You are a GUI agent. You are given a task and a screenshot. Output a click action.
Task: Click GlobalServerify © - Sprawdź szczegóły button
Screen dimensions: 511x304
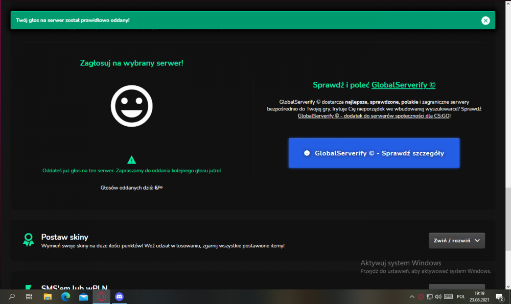click(x=374, y=153)
